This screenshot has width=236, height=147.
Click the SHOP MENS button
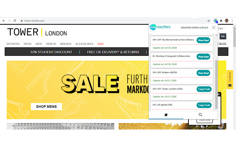pyautogui.click(x=46, y=107)
